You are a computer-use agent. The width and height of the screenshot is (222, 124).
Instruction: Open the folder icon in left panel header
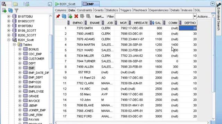tap(15, 4)
